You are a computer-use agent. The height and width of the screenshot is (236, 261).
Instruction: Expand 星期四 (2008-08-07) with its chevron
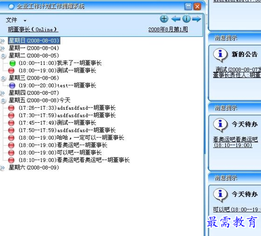pyautogui.click(x=3, y=93)
